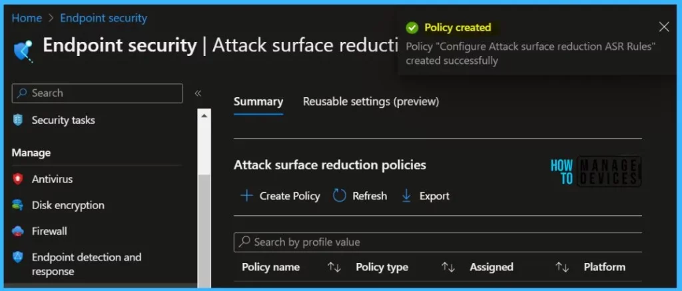Click the Export download arrow icon

tap(406, 196)
